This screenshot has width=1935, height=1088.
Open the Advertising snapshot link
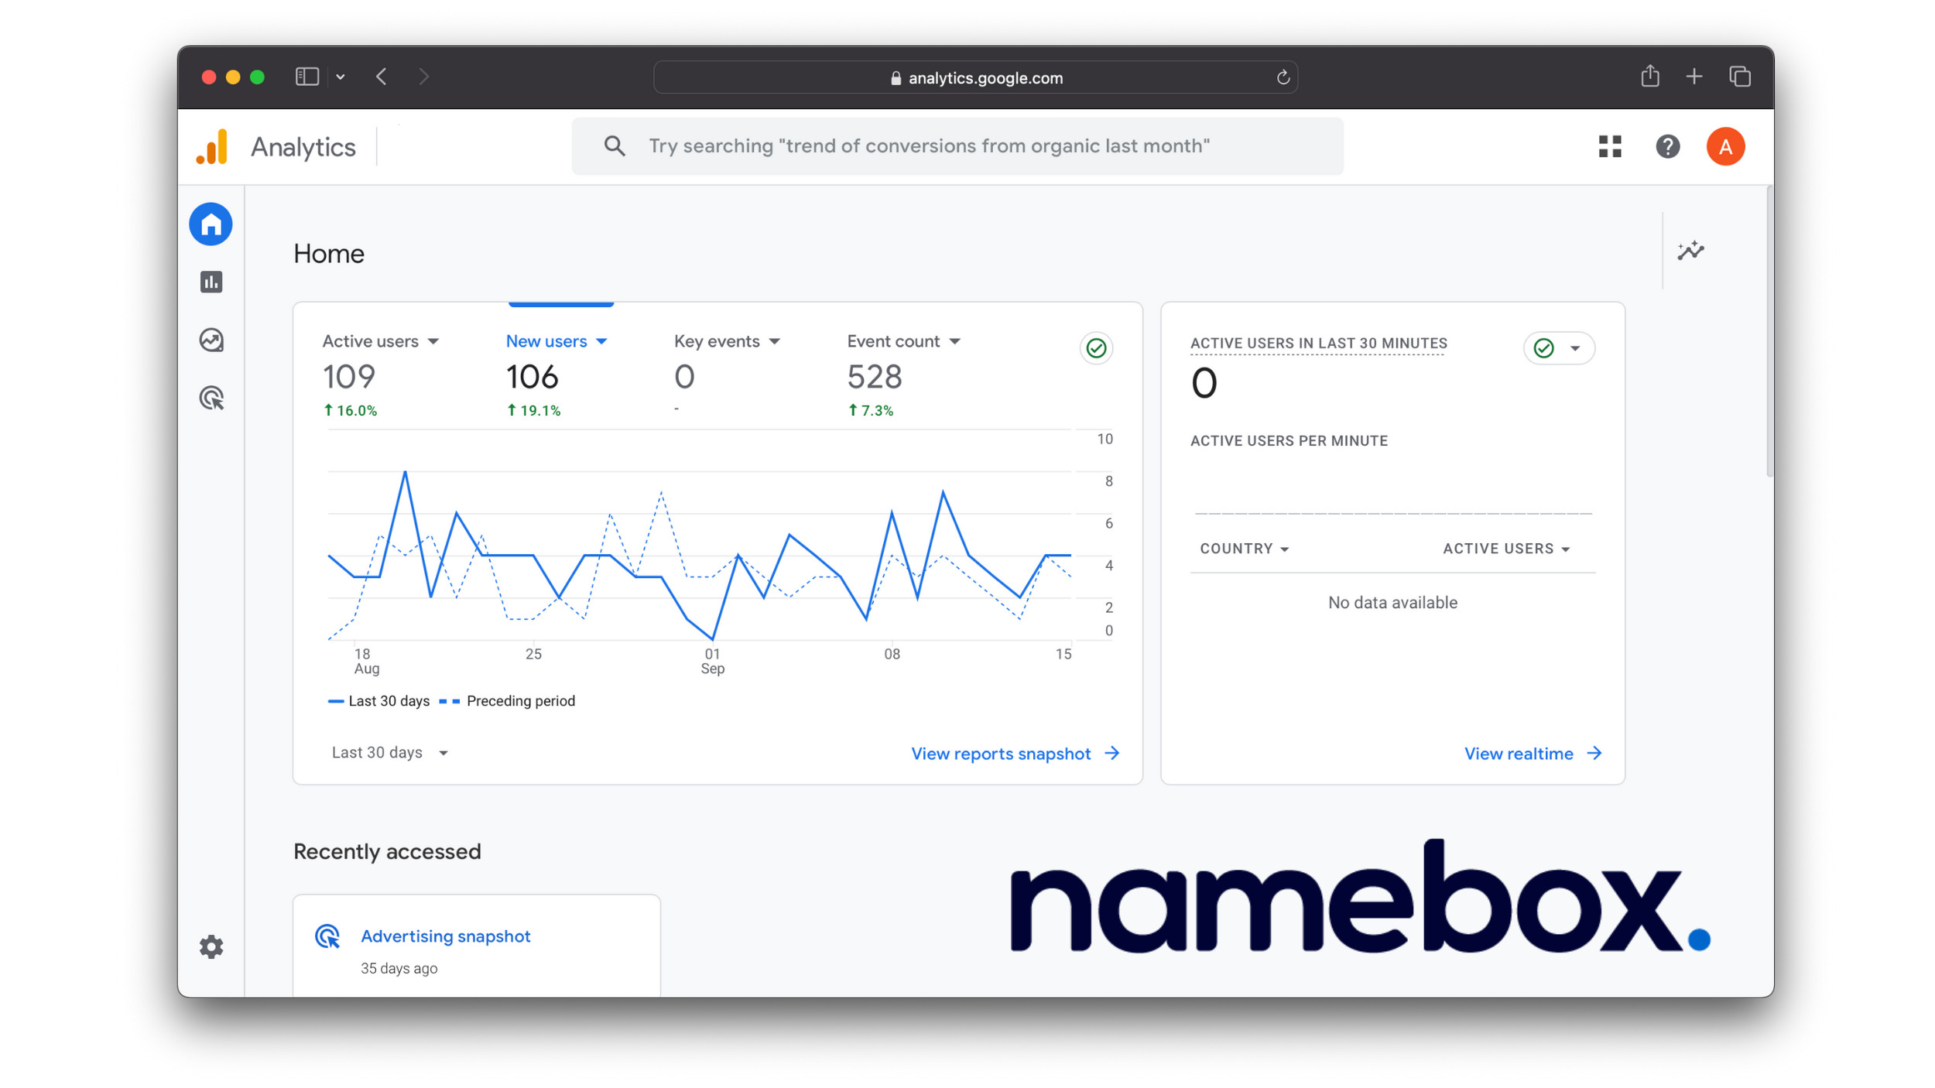[x=445, y=936]
